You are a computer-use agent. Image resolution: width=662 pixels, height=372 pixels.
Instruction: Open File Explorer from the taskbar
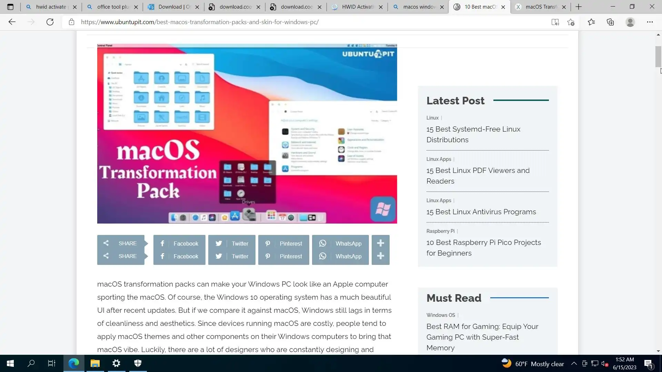[95, 363]
